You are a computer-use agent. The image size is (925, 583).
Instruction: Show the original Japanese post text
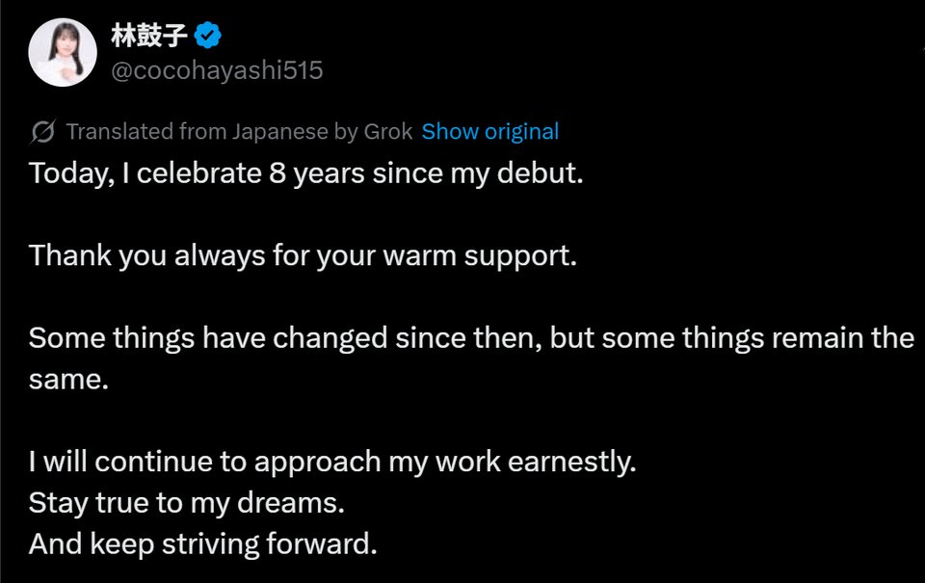click(489, 132)
